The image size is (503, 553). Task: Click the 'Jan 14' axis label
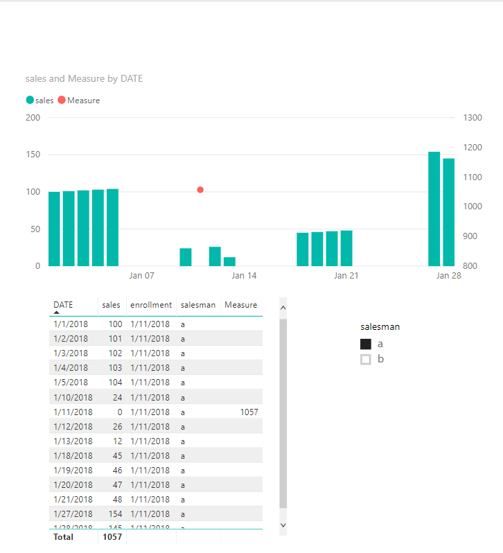pos(244,275)
